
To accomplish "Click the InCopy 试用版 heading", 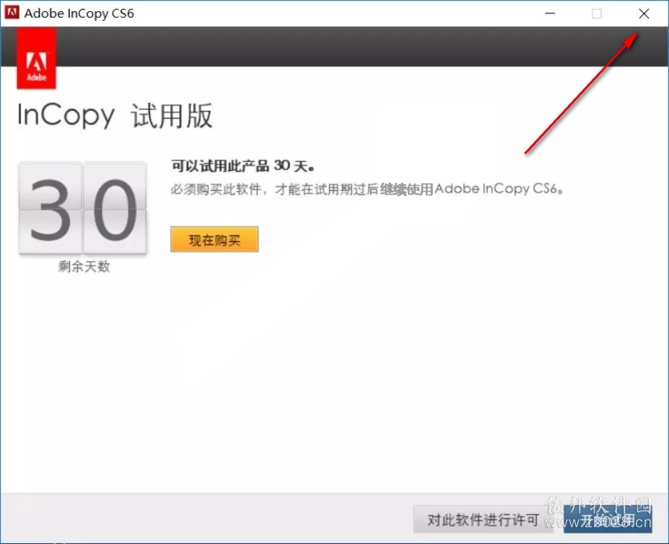I will [114, 115].
